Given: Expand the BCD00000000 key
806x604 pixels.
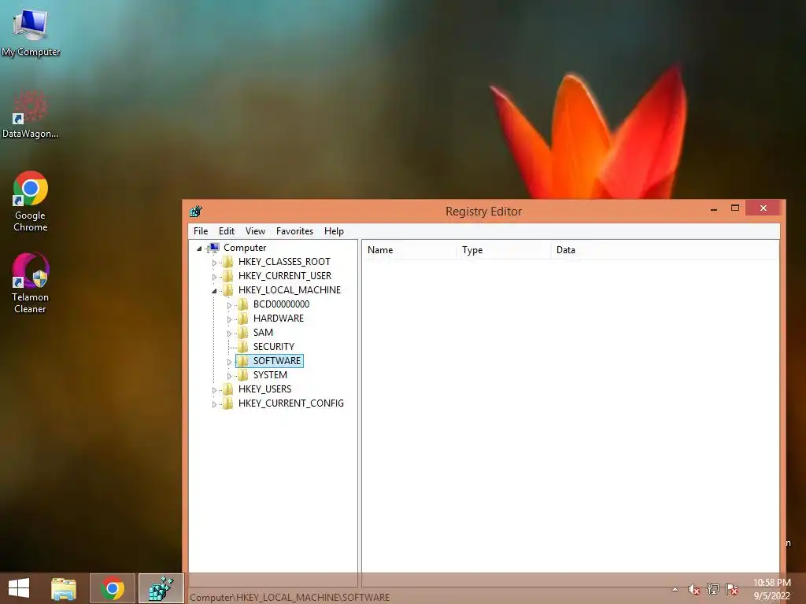Looking at the screenshot, I should pyautogui.click(x=229, y=305).
